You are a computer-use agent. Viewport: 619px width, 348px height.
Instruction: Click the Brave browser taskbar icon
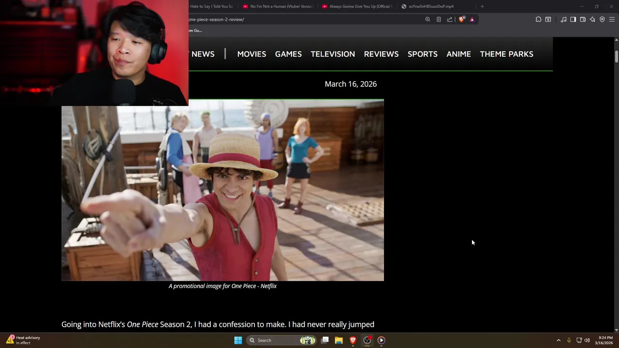tap(353, 340)
